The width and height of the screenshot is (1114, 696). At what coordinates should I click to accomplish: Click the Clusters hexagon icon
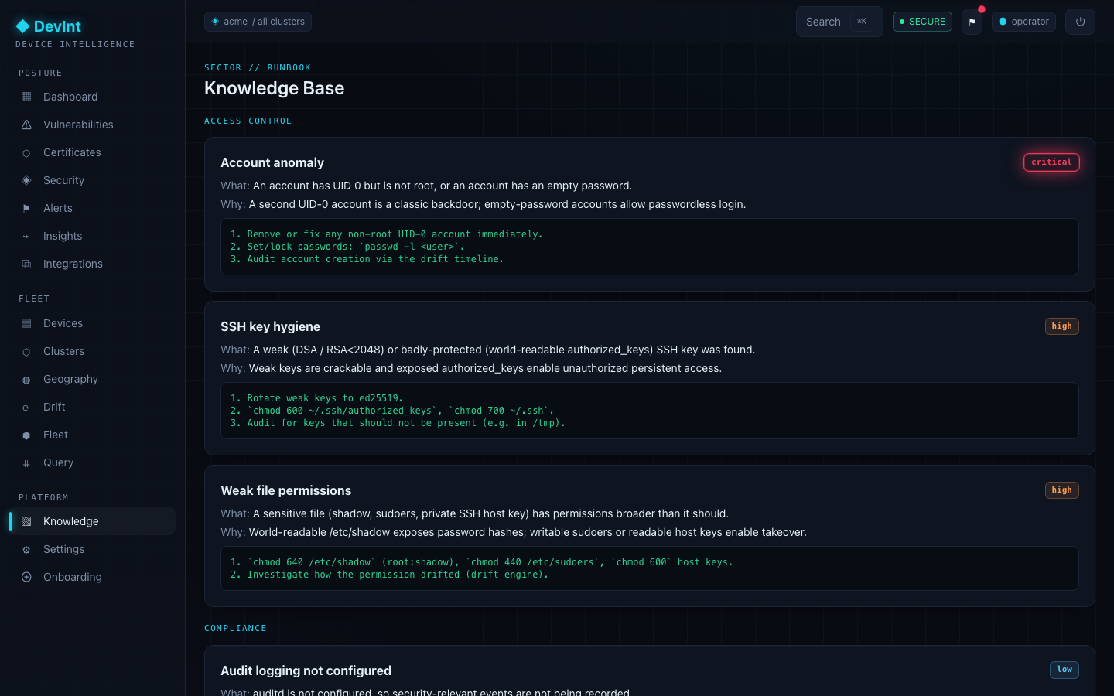(26, 351)
